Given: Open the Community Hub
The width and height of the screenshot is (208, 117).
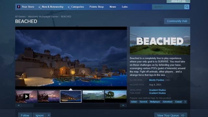Looking at the screenshot, I should click(x=177, y=21).
